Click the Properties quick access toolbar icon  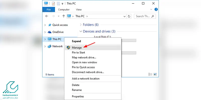(53, 3)
